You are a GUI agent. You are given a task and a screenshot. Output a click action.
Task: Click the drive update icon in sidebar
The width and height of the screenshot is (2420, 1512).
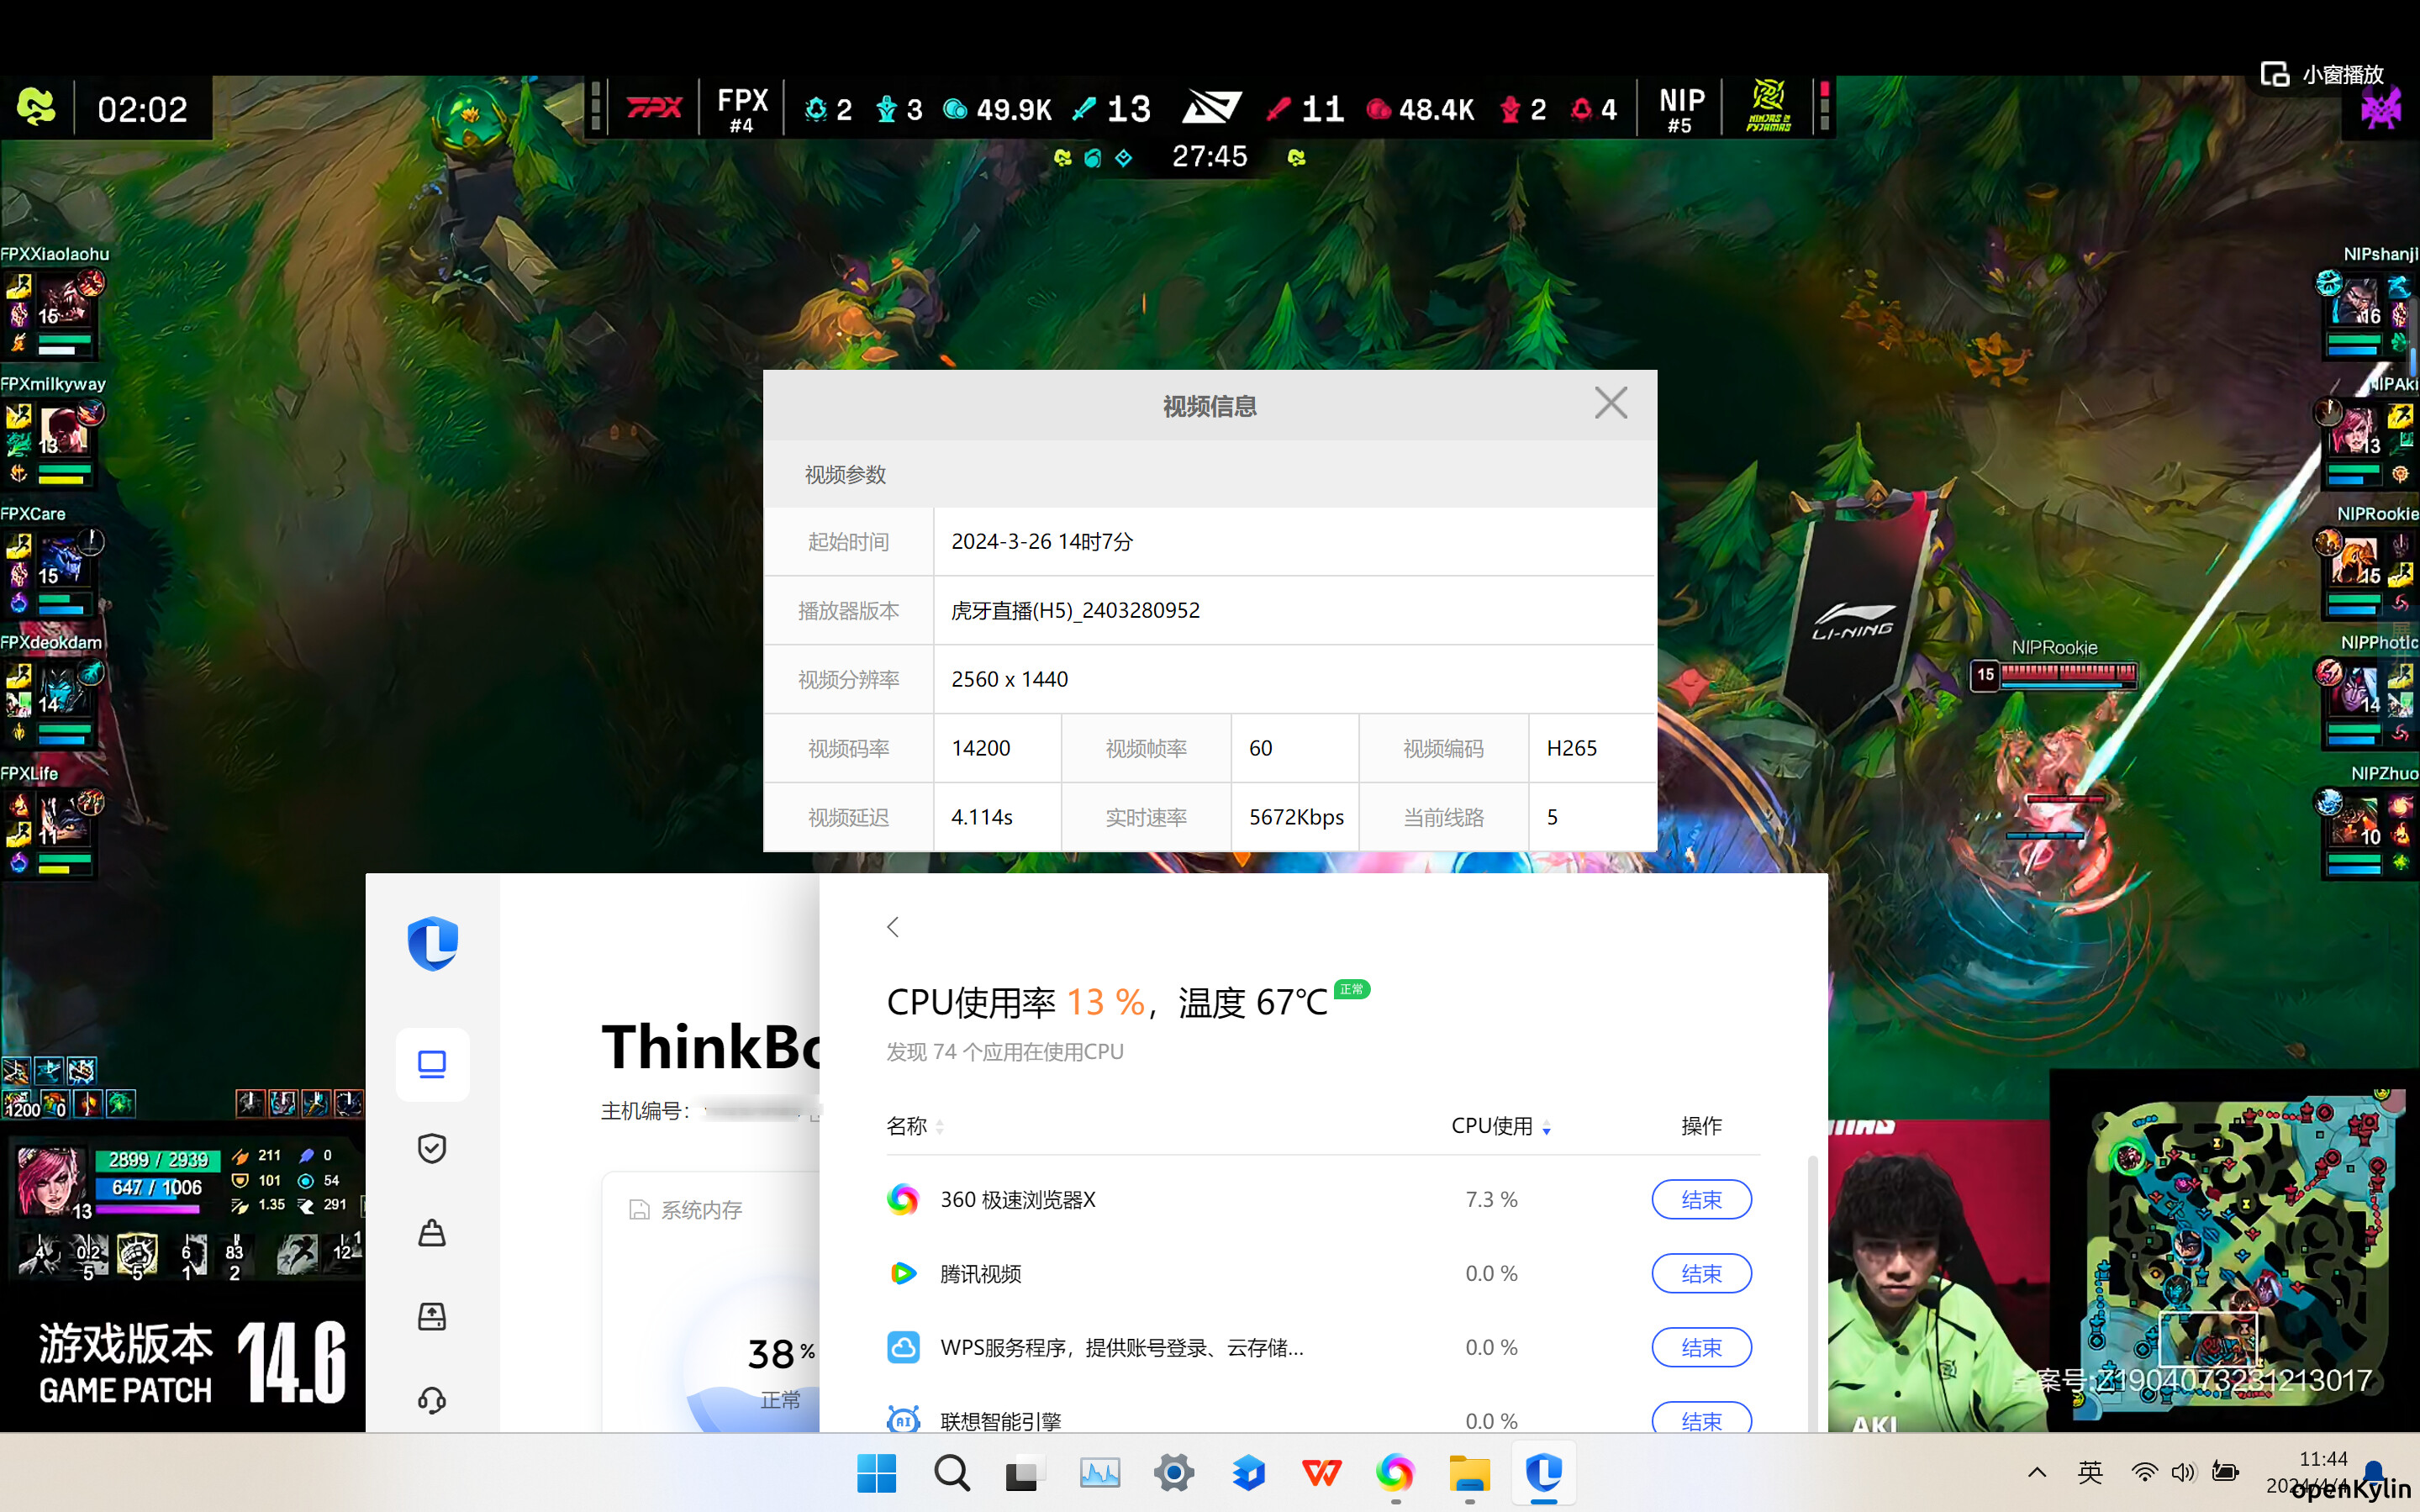pos(432,1316)
